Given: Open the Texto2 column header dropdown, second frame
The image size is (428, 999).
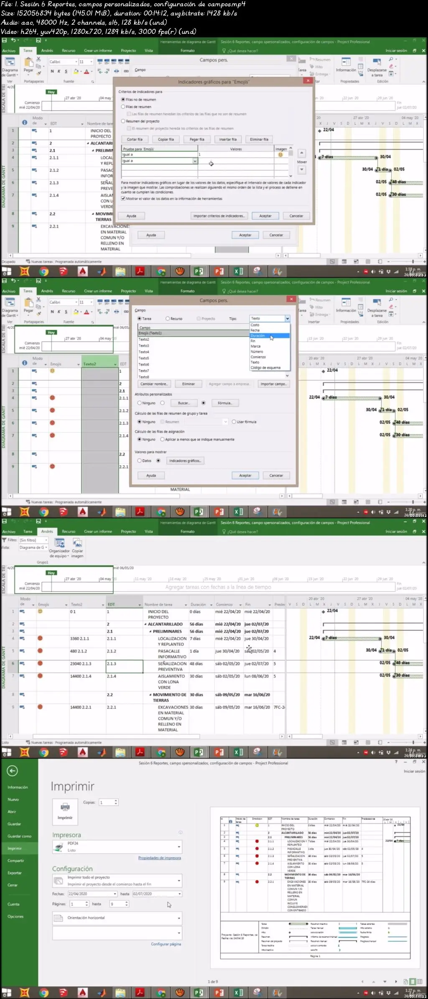Looking at the screenshot, I should pos(115,365).
